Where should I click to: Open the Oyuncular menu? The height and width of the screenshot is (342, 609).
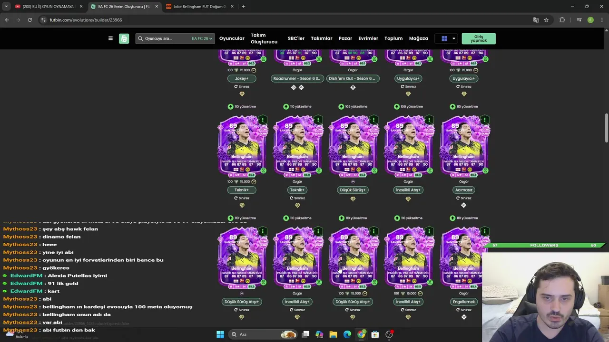pyautogui.click(x=232, y=38)
